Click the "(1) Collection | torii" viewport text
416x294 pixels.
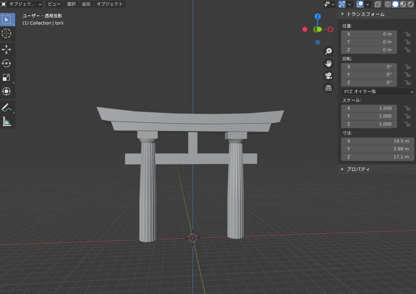coord(43,23)
